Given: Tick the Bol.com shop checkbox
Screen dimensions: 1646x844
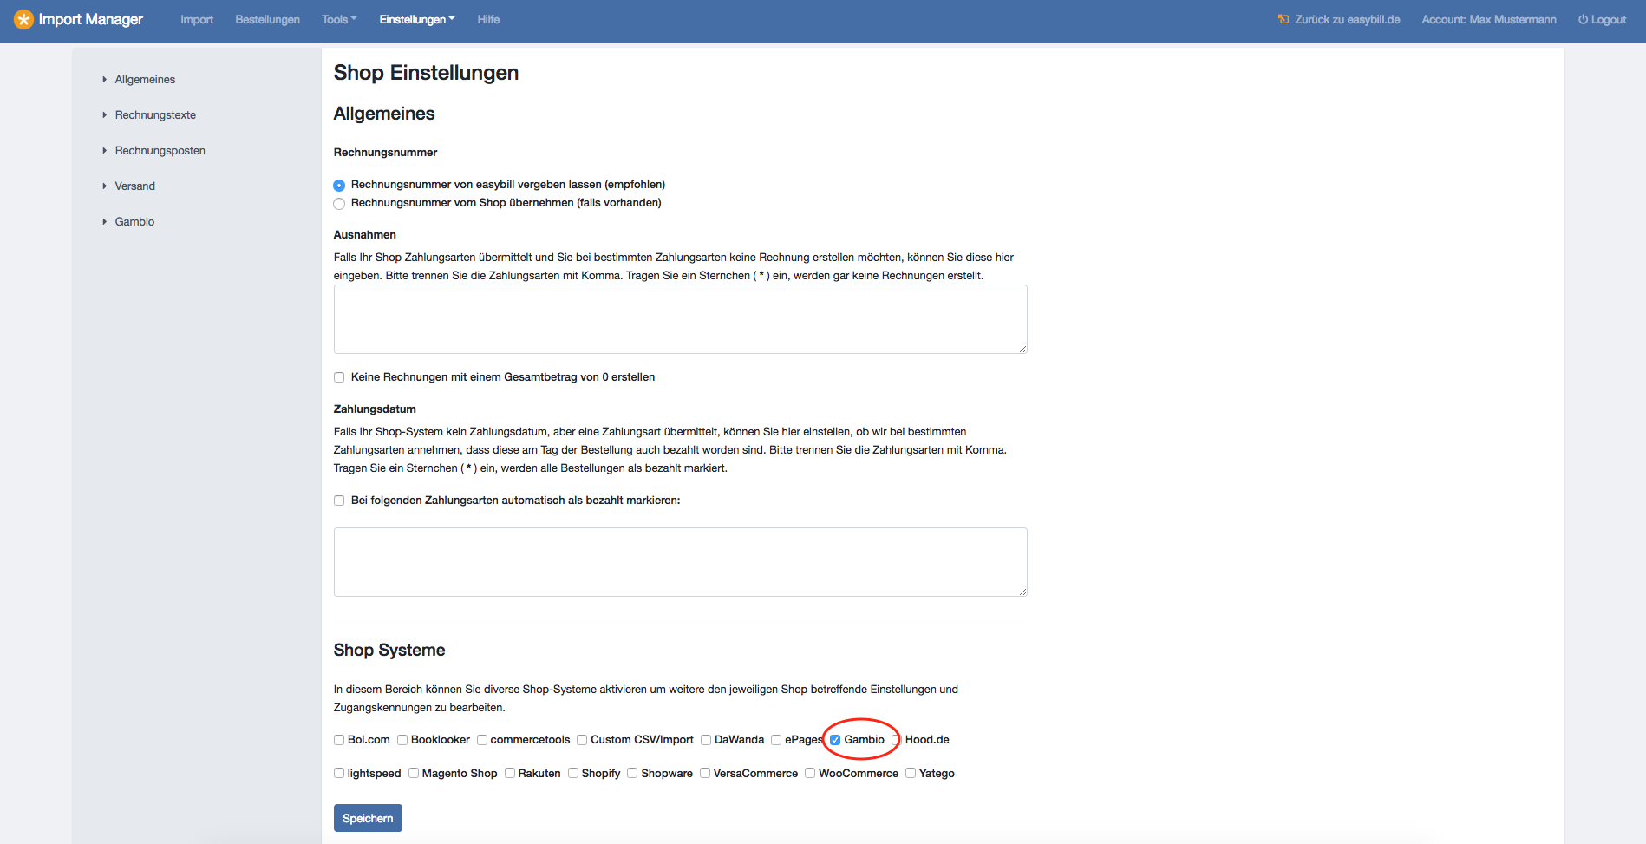Looking at the screenshot, I should 339,740.
